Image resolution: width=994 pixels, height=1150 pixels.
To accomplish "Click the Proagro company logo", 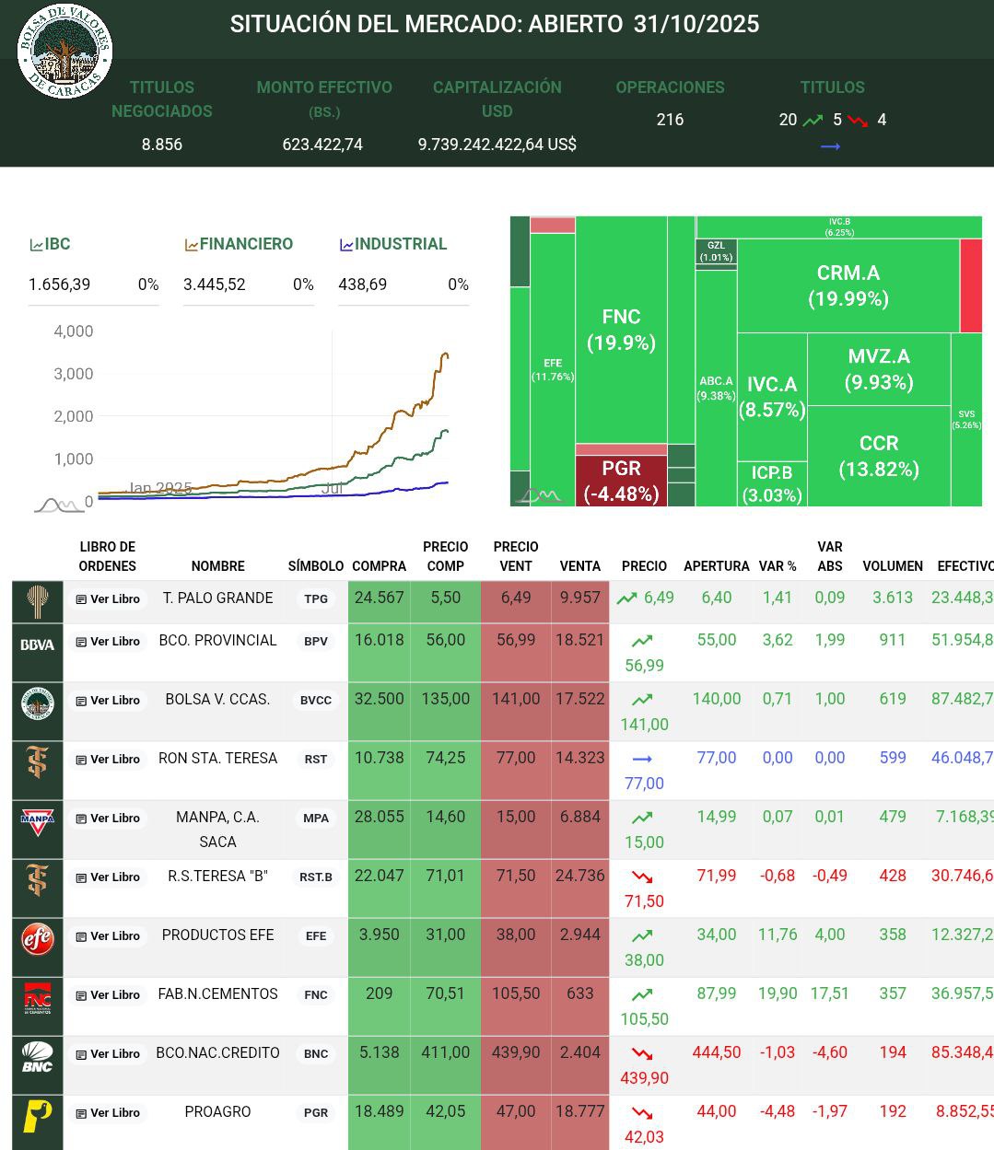I will coord(38,1116).
